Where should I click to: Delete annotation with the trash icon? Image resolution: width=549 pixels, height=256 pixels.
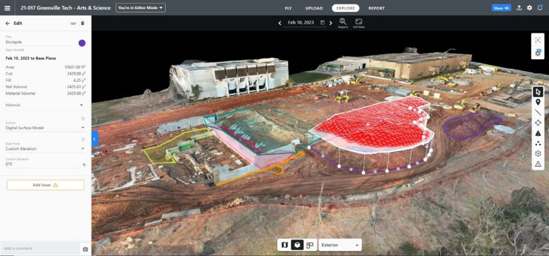(x=82, y=23)
